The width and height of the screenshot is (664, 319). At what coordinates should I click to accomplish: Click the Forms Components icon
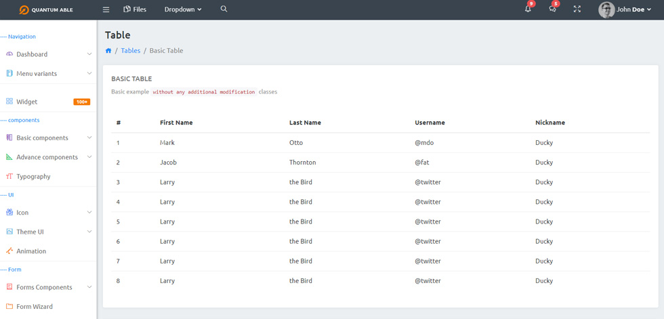click(x=9, y=287)
